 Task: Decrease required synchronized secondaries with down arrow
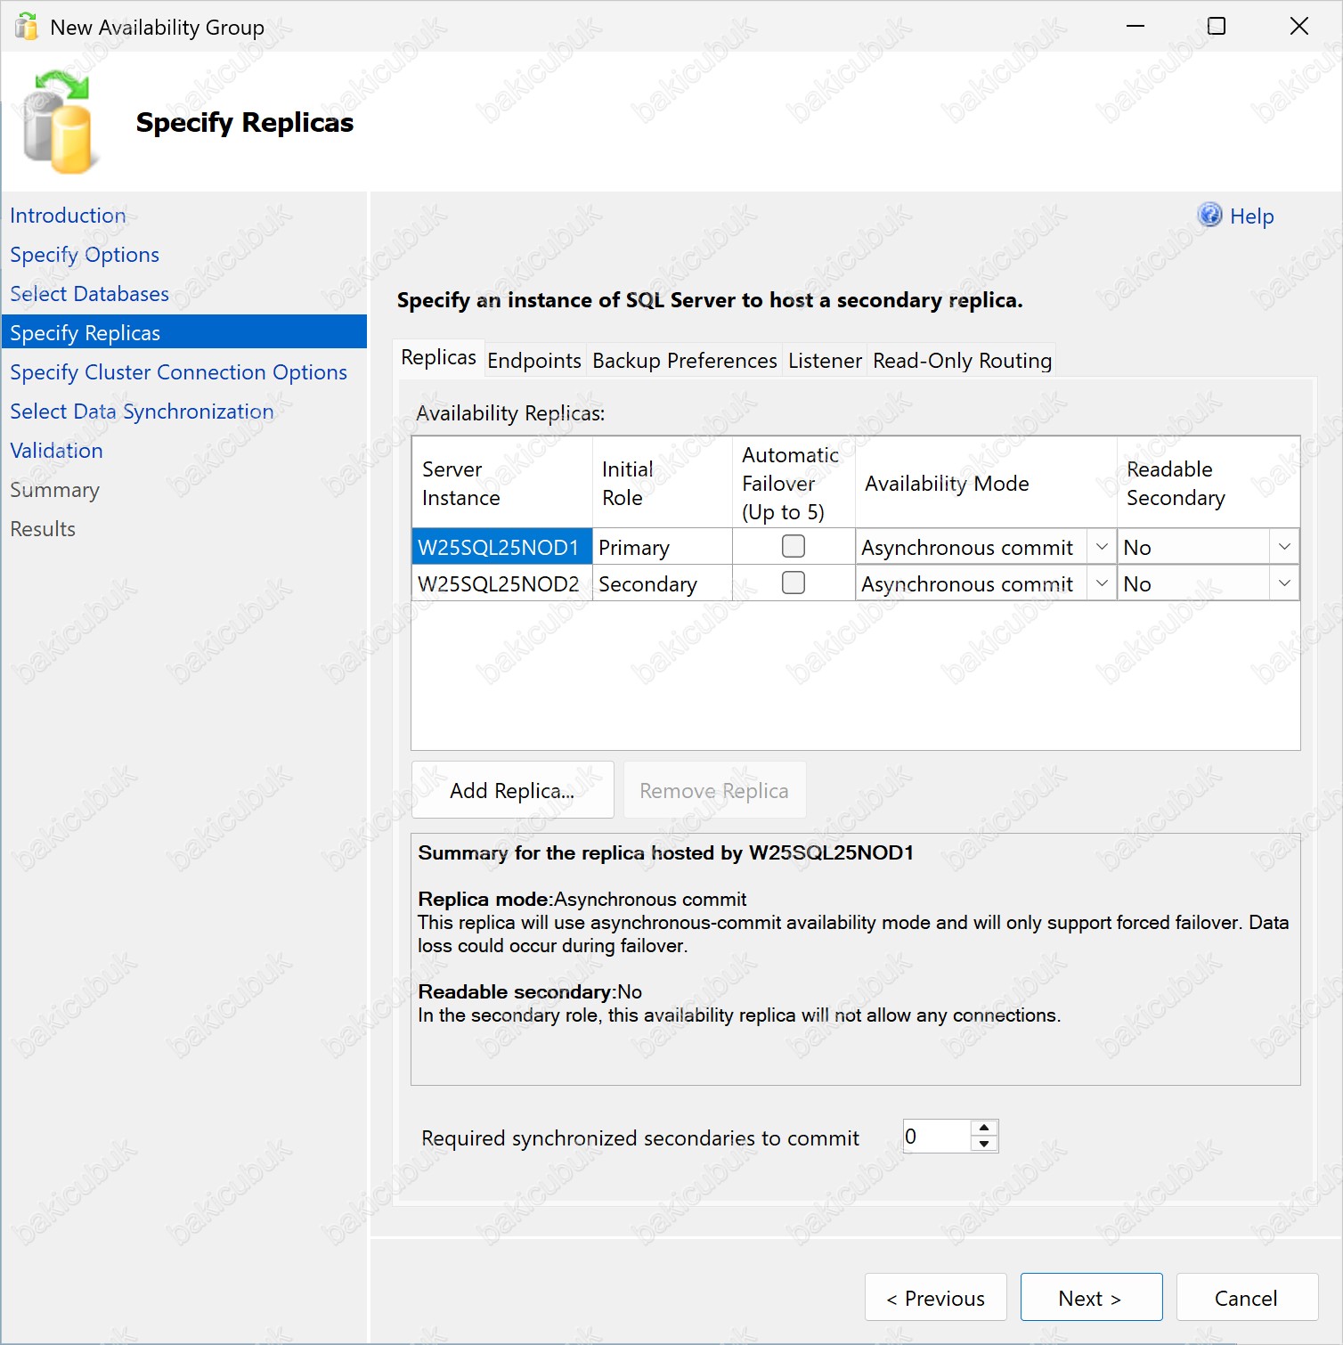984,1144
